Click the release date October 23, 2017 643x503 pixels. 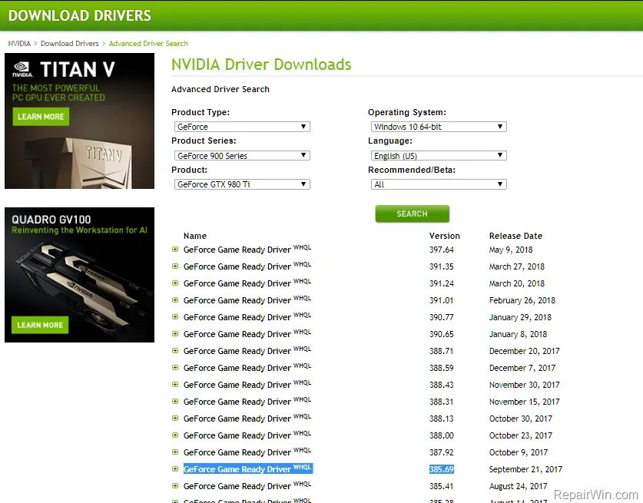tap(520, 435)
